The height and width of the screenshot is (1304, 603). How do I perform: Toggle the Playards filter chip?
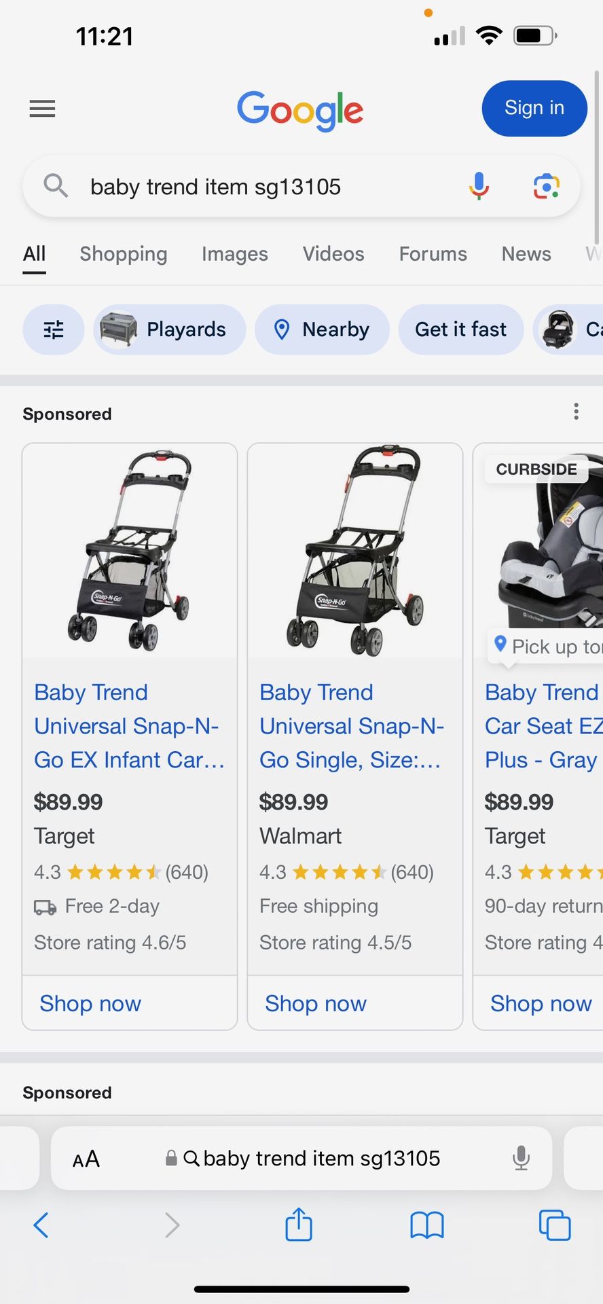click(x=169, y=329)
